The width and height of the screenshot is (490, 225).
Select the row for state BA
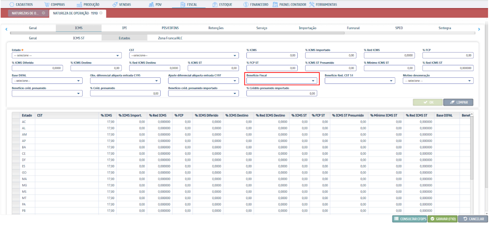click(x=24, y=147)
